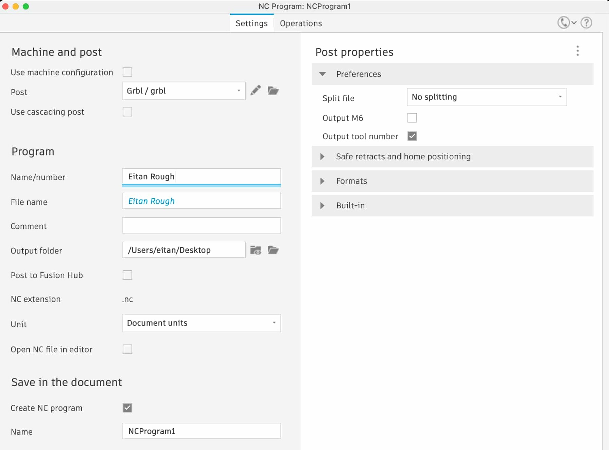Open post library folder icon next to Post

pos(273,91)
